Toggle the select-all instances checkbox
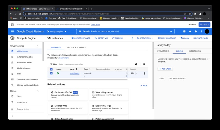This screenshot has width=220, height=130. pos(51,69)
